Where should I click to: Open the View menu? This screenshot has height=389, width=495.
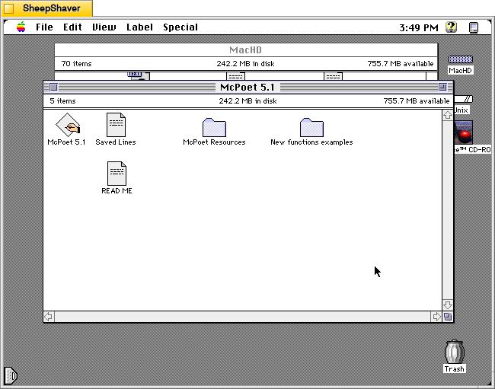[x=104, y=27]
